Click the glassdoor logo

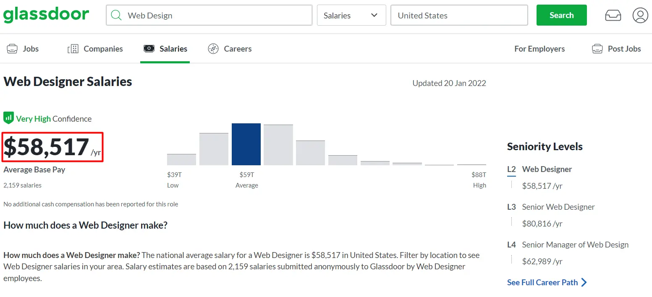coord(46,14)
